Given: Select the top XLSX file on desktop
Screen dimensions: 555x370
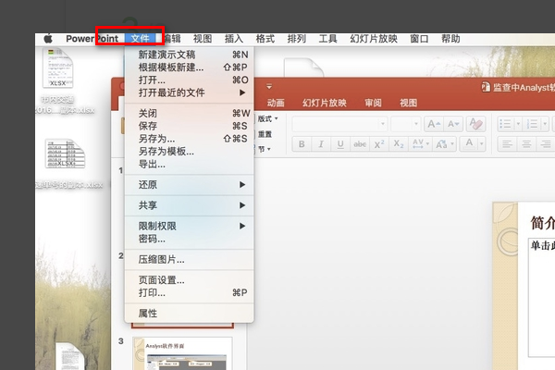Looking at the screenshot, I should [x=58, y=68].
